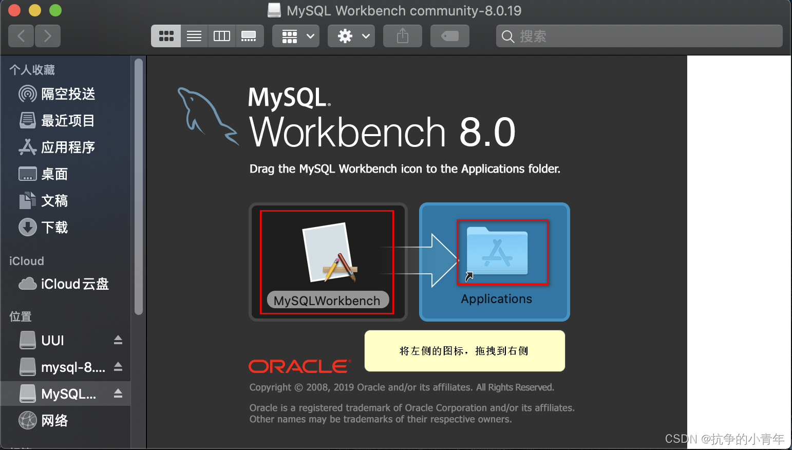792x450 pixels.
Task: Open the group-by arrangement dropdown
Action: 296,36
